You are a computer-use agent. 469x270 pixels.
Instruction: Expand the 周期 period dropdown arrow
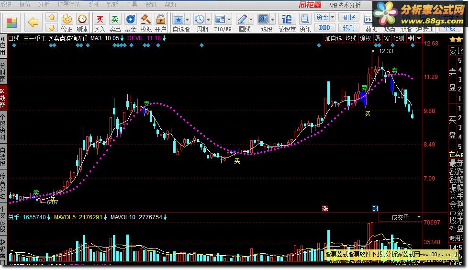pyautogui.click(x=208, y=20)
